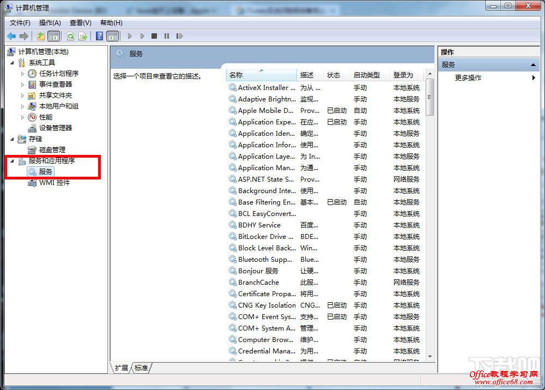Open the Help question mark icon
The height and width of the screenshot is (390, 545).
click(x=99, y=36)
